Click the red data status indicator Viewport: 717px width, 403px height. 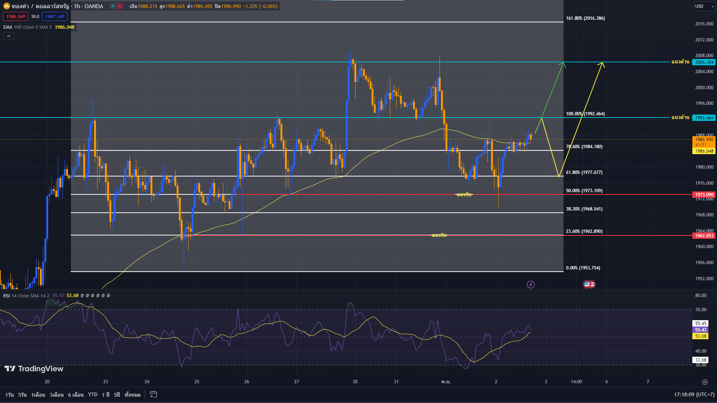[x=119, y=6]
